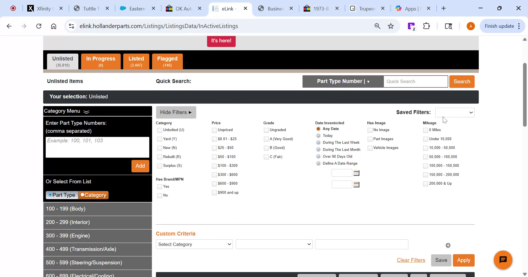The width and height of the screenshot is (528, 277).
Task: Open the Flagged items tab
Action: click(x=167, y=61)
